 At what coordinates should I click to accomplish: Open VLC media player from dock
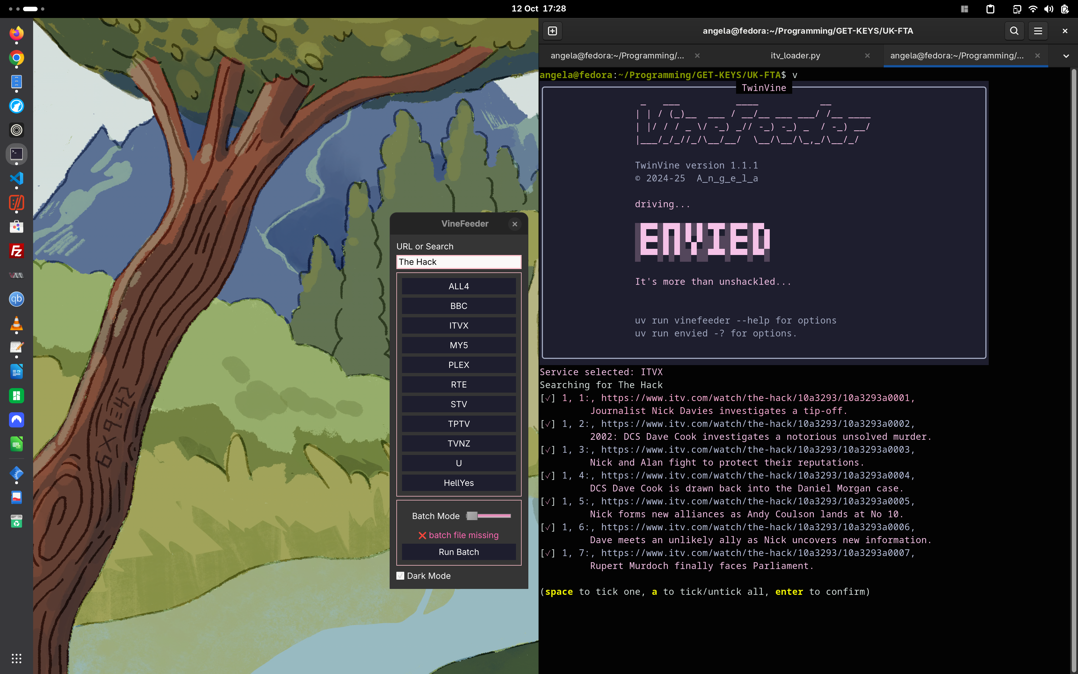(17, 323)
